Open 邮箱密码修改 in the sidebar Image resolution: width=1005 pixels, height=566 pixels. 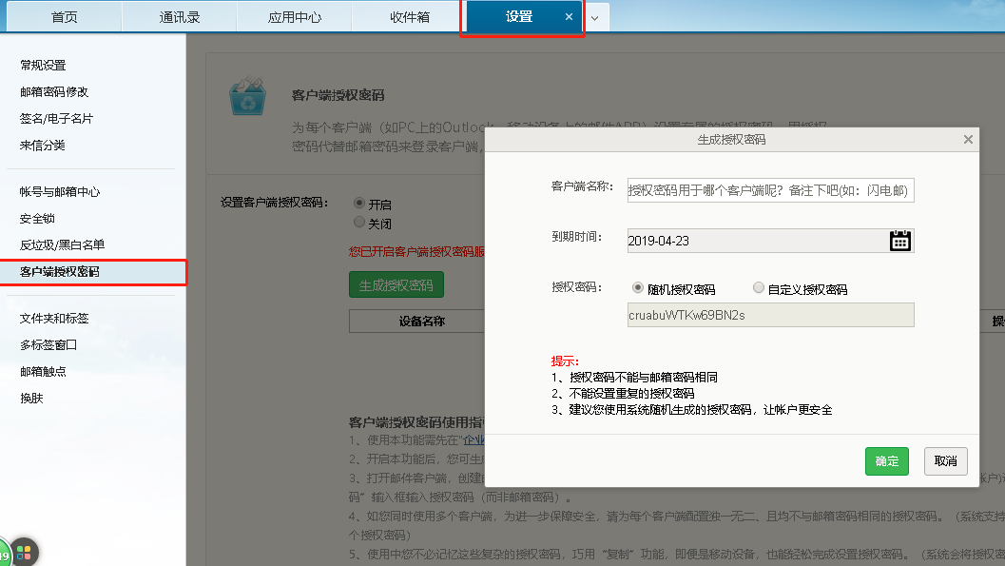54,92
